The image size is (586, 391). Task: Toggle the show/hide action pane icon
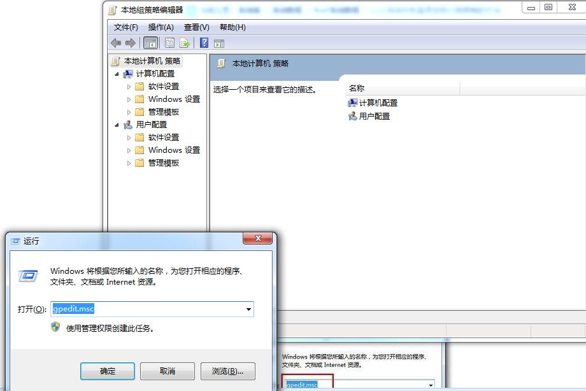(219, 43)
